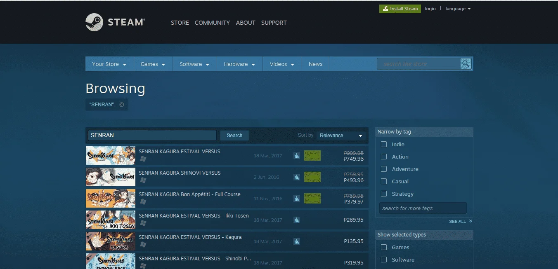Viewport: 558px width, 269px height.
Task: Tick the Casual tag checkbox
Action: (384, 181)
